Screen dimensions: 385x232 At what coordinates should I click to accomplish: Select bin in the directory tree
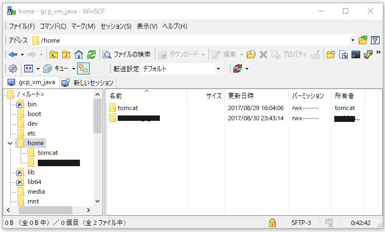click(x=32, y=104)
